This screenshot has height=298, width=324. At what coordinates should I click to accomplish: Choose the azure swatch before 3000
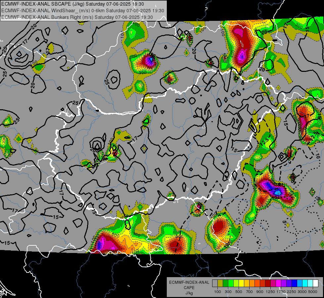(300, 283)
